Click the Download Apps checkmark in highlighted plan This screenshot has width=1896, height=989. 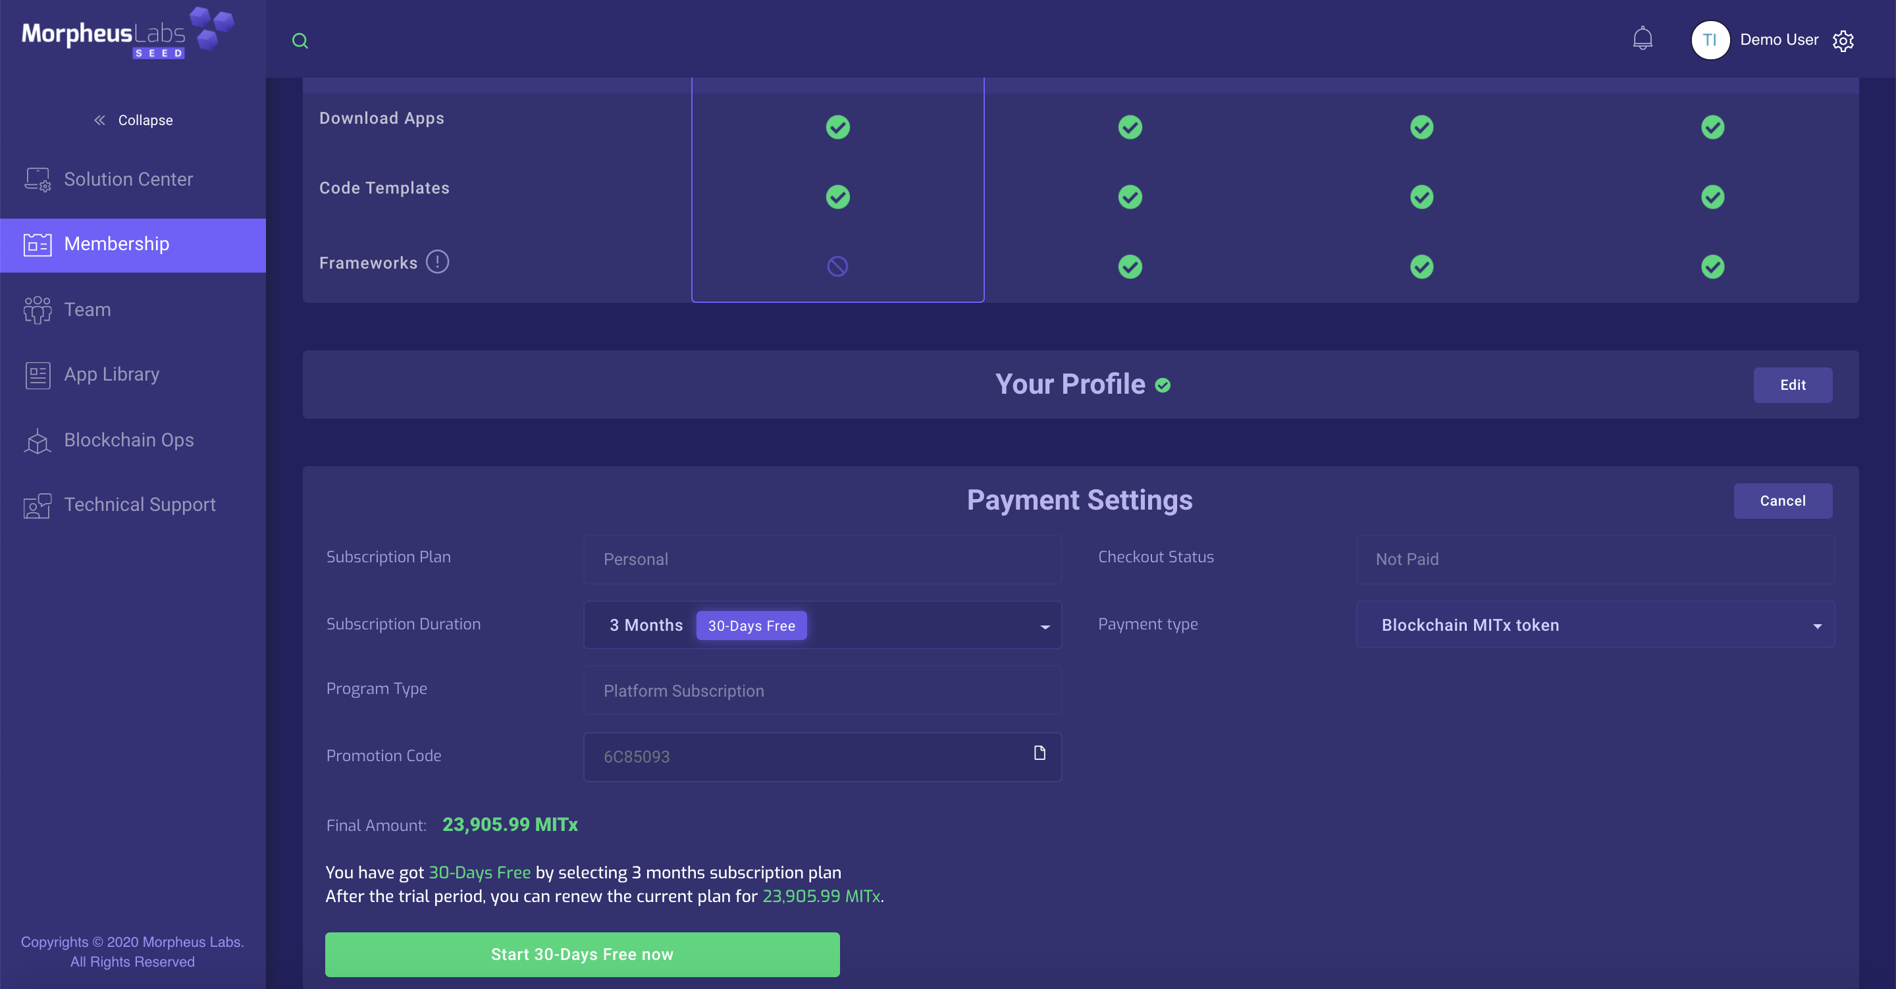[x=837, y=127]
